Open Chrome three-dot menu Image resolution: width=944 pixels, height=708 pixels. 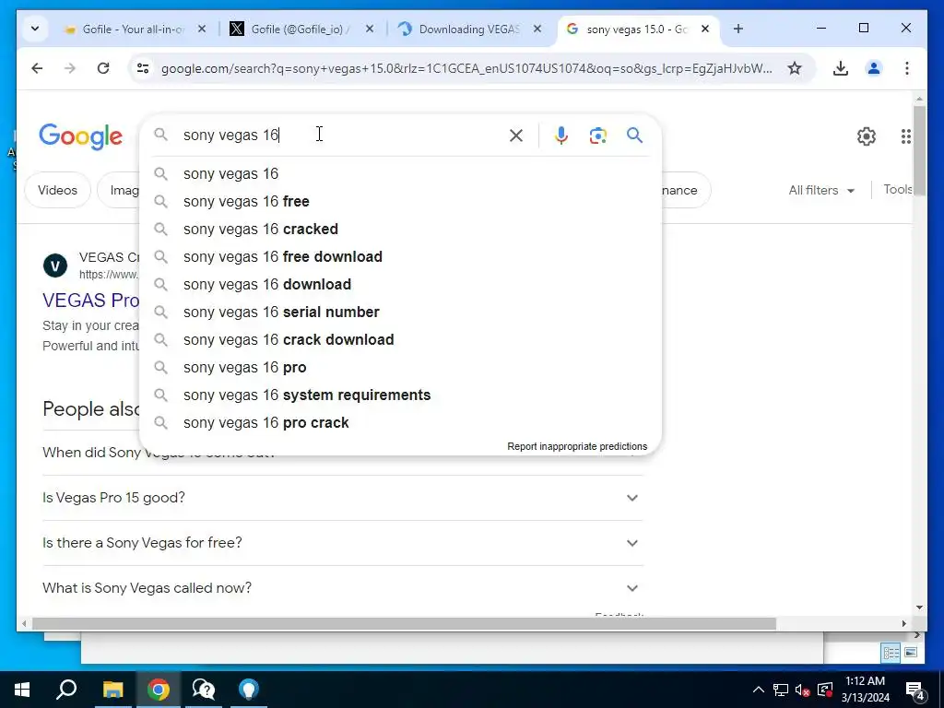(907, 68)
